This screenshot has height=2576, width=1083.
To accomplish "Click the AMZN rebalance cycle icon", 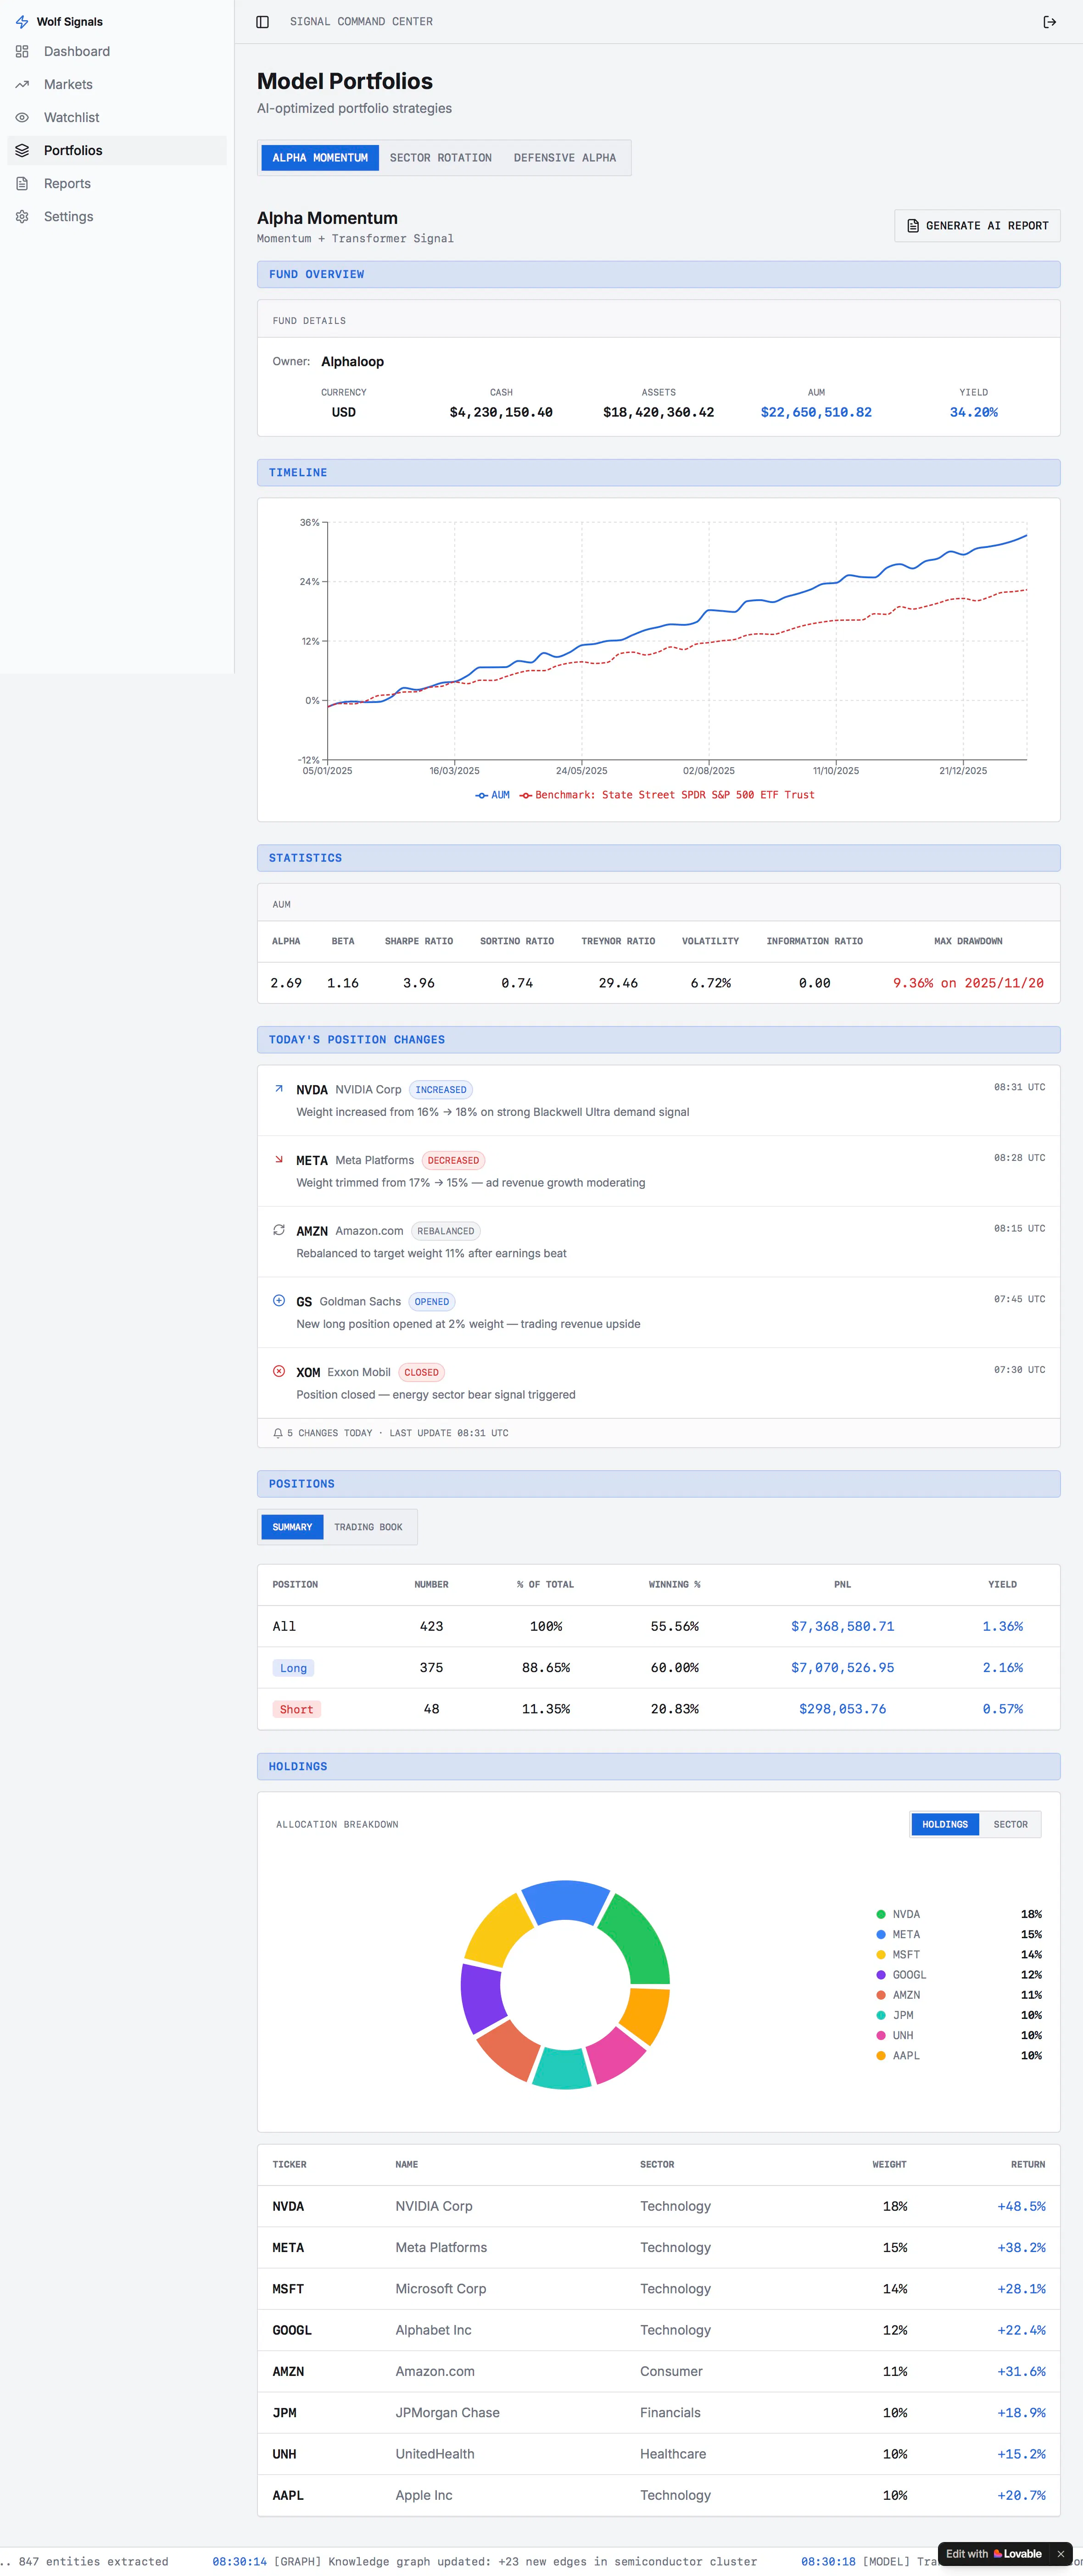I will [x=279, y=1230].
